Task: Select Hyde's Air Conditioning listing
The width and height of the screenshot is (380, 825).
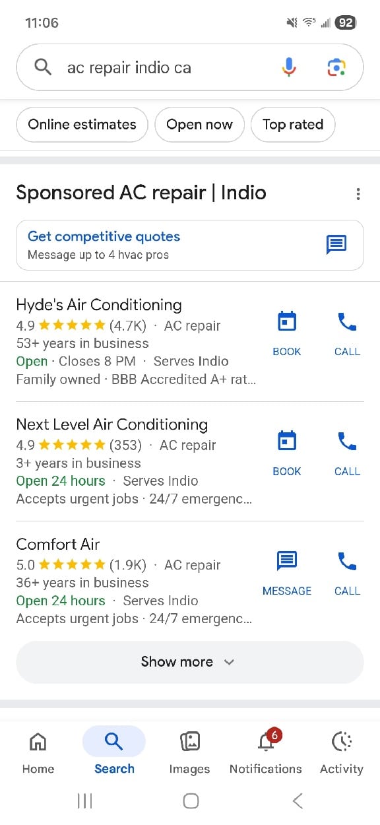Action: 99,304
